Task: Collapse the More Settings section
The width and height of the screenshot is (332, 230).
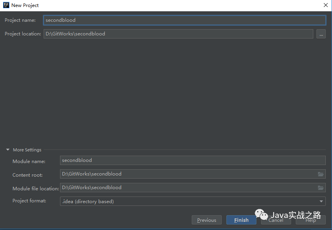Action: click(7, 149)
